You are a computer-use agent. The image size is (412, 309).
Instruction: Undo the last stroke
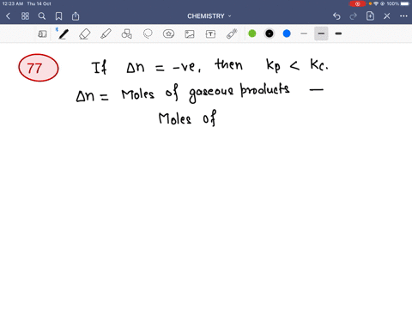pyautogui.click(x=336, y=16)
